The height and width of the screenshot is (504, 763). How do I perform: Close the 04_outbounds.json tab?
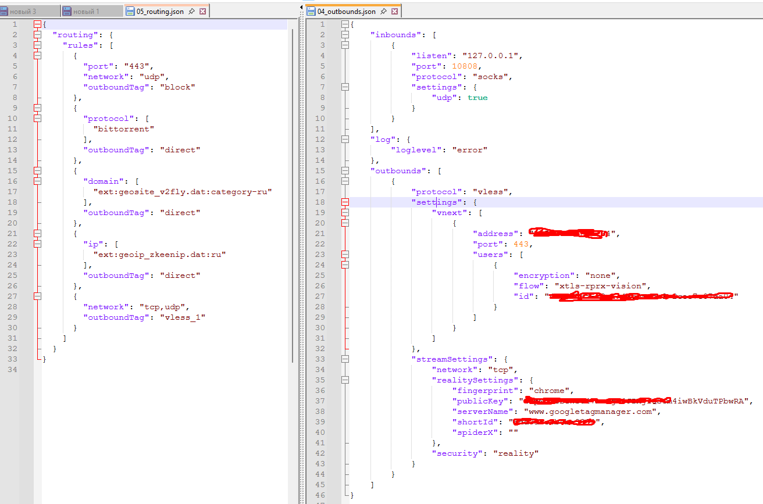pyautogui.click(x=395, y=12)
